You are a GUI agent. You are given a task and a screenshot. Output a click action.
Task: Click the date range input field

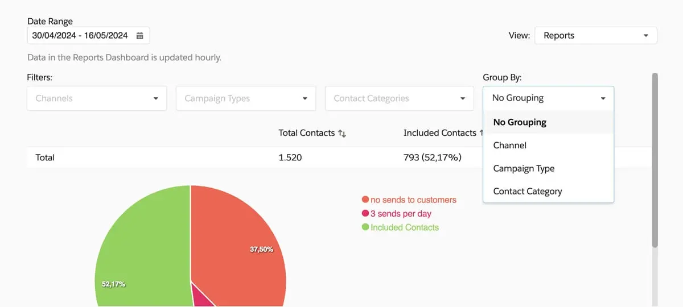coord(80,36)
